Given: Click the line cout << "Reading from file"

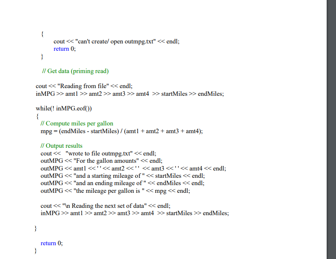Looking at the screenshot, I should (x=84, y=86).
